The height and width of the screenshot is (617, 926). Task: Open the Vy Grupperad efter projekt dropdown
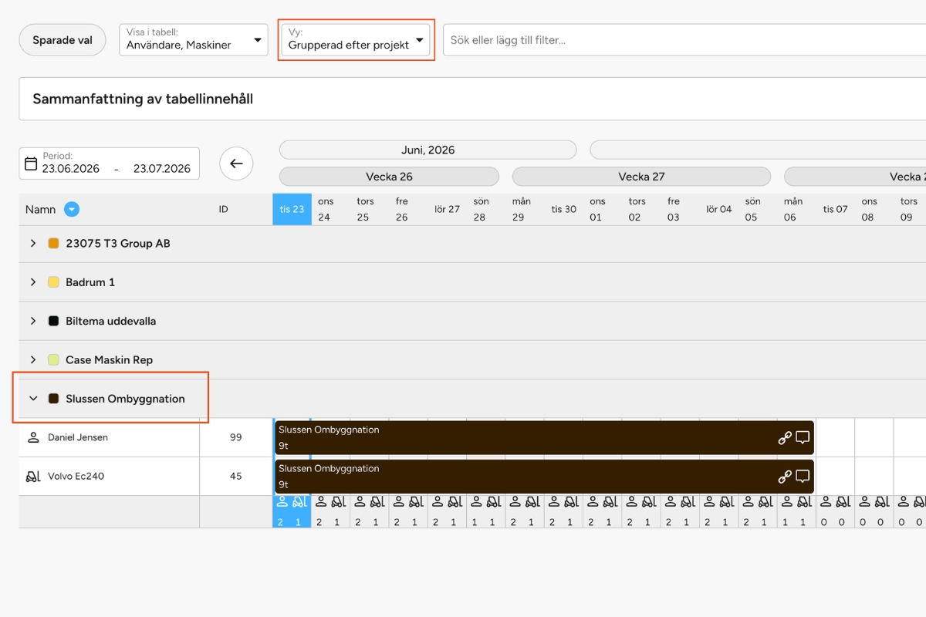click(x=356, y=40)
